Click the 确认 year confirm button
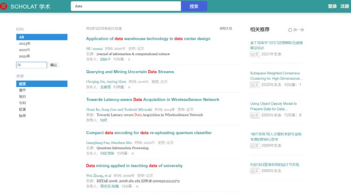 (54, 65)
